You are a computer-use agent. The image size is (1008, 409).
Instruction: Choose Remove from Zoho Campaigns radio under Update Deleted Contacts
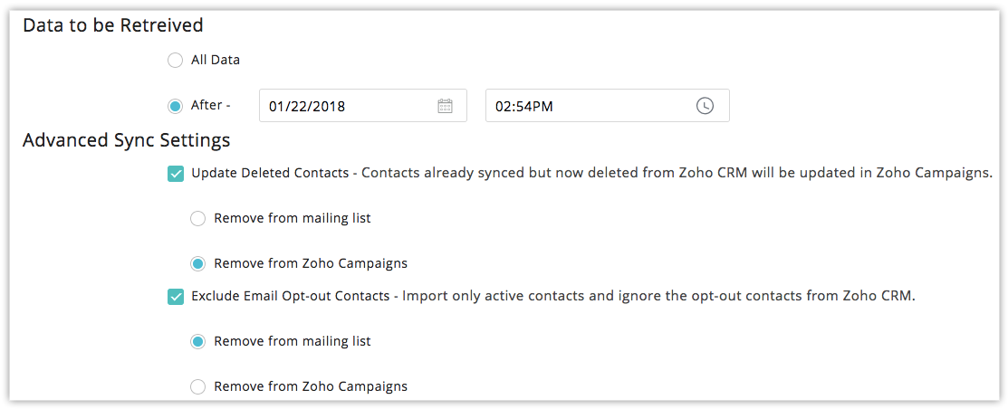coord(198,264)
